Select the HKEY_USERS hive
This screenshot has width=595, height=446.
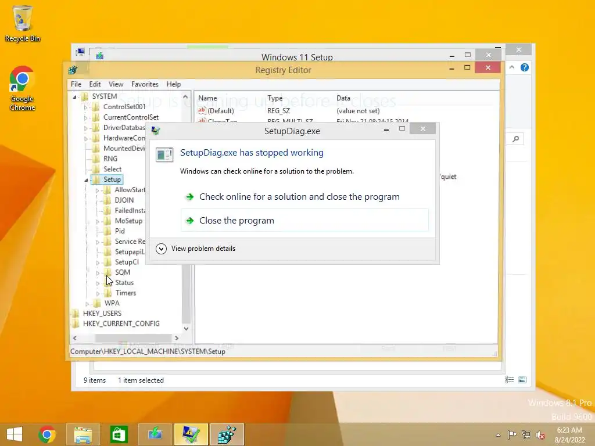point(102,313)
